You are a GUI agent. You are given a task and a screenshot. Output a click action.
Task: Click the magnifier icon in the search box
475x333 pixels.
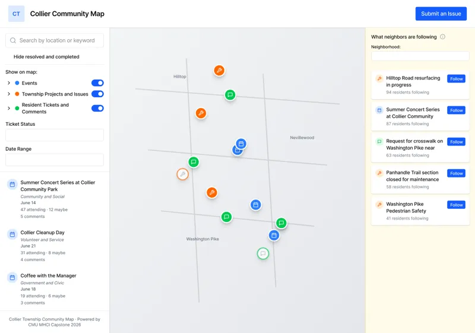pyautogui.click(x=12, y=40)
